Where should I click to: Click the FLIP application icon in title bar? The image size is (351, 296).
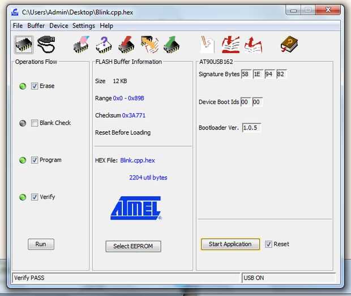click(15, 12)
